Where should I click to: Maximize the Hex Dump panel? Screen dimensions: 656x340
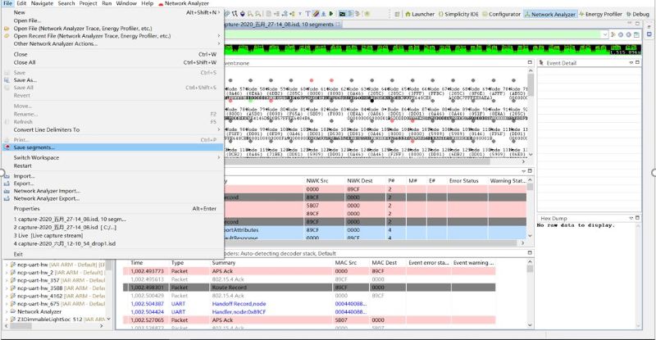[x=638, y=218]
